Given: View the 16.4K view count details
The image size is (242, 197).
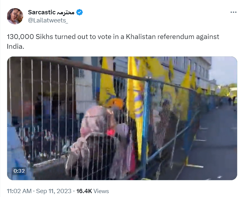Looking at the screenshot, I should click(x=84, y=191).
